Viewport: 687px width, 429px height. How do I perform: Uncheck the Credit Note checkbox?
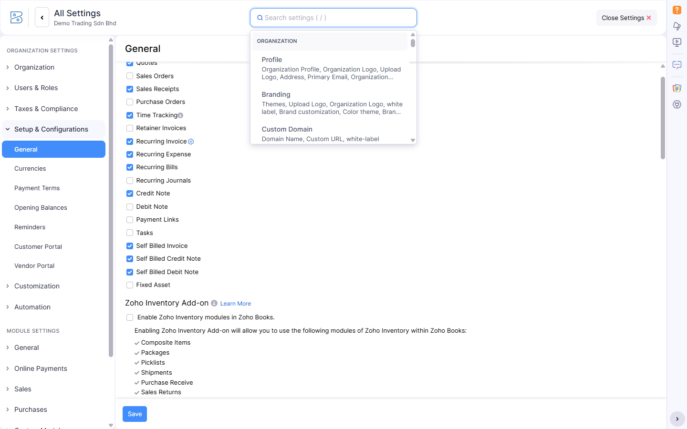(x=130, y=194)
